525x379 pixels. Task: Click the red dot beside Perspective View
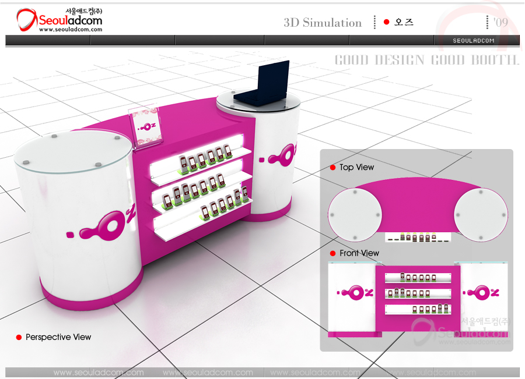19,337
